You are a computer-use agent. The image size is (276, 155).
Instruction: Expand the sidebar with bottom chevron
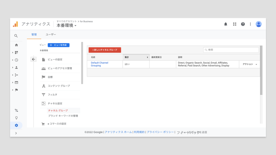16,133
